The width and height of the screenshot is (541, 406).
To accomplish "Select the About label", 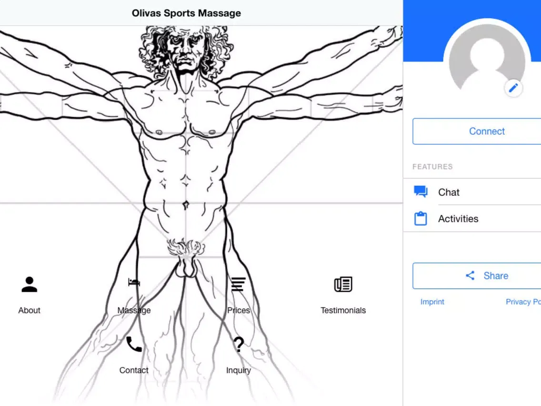I will (x=30, y=310).
